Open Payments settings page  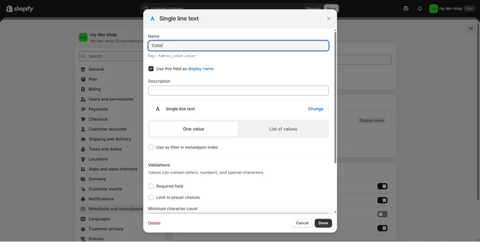point(98,109)
